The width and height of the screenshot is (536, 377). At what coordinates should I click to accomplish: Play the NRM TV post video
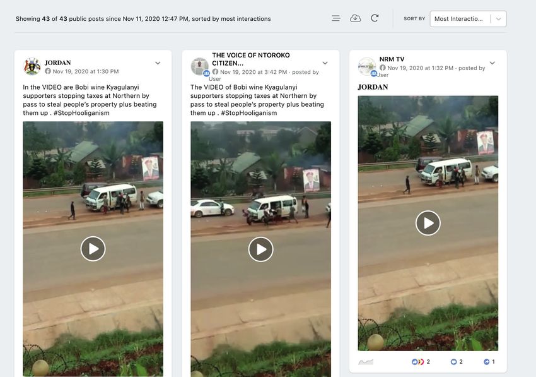[428, 223]
